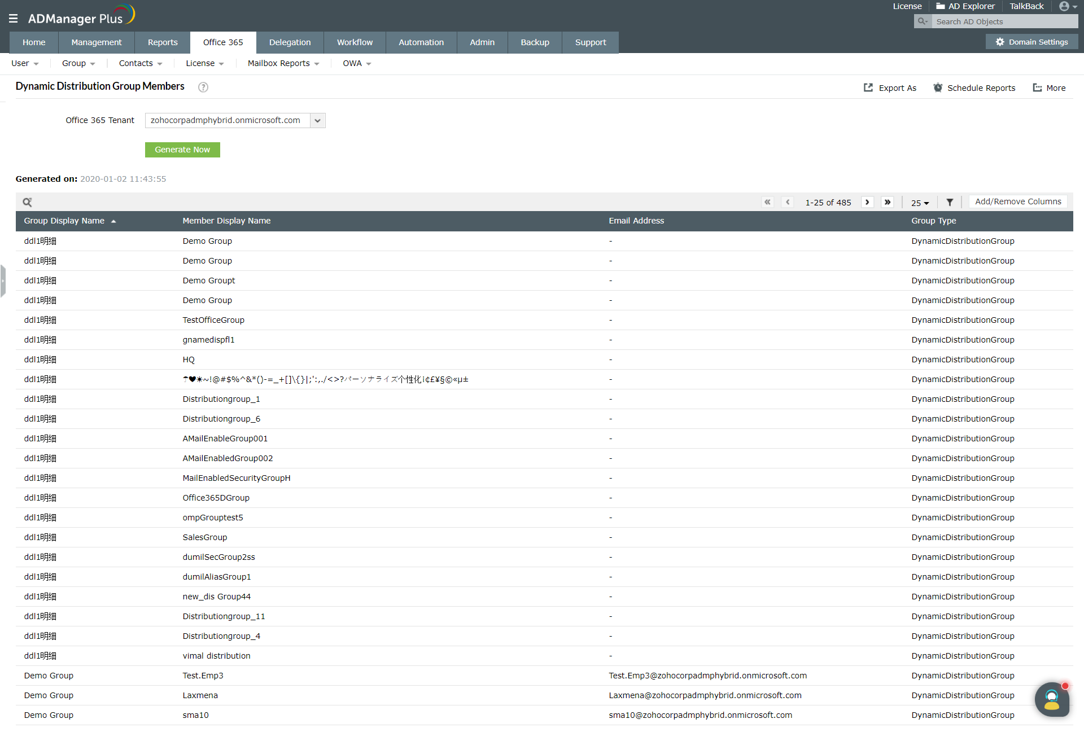Open the rows per page dropdown

(920, 203)
